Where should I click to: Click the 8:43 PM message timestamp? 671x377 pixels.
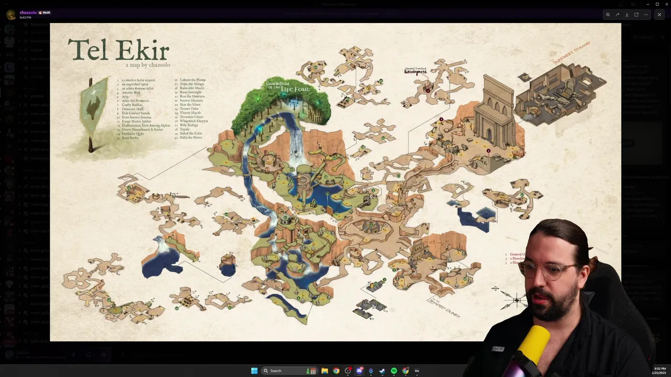(25, 18)
